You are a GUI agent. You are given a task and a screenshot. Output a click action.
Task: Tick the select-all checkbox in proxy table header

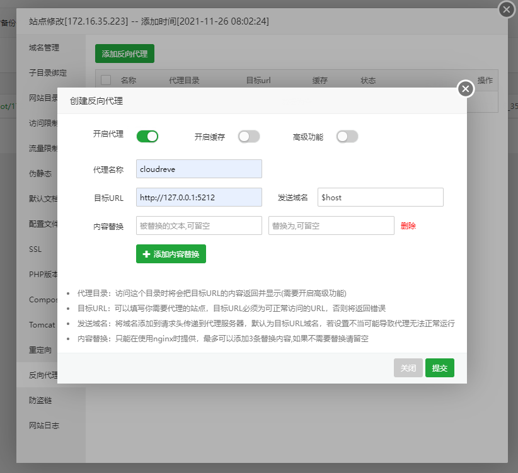tap(106, 80)
